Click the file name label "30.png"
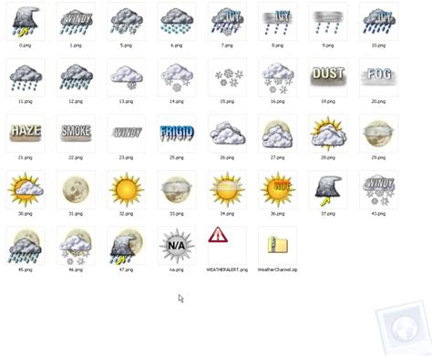 click(26, 214)
